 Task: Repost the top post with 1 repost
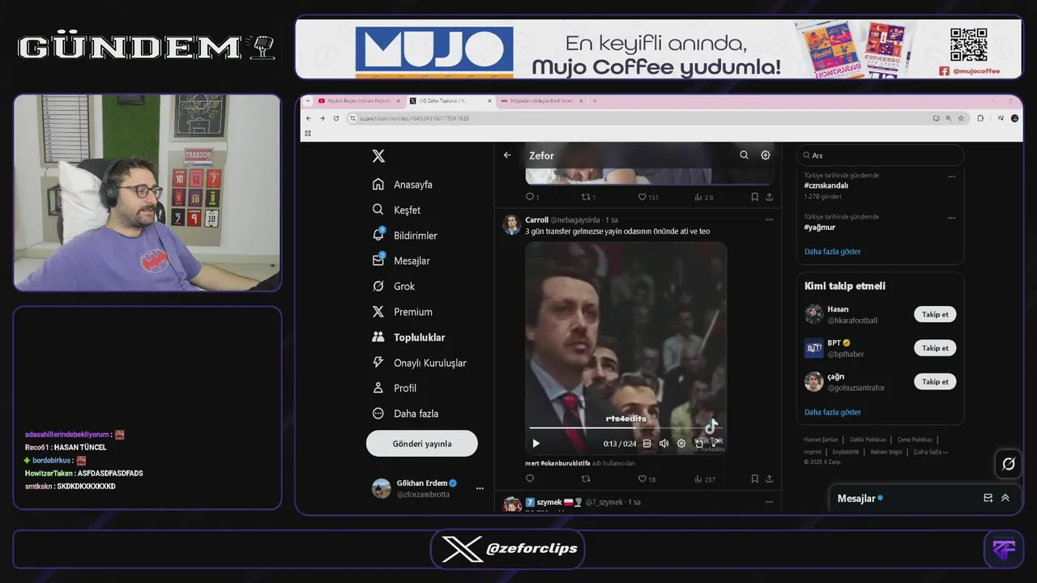coord(588,197)
